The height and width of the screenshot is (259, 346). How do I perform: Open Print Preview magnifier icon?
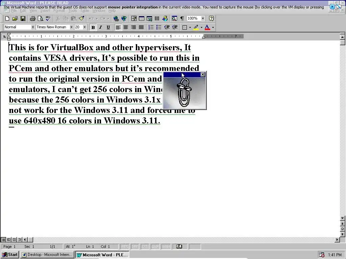pyautogui.click(x=41, y=19)
